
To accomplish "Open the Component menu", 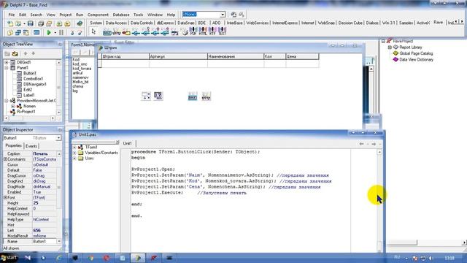I will coord(98,15).
